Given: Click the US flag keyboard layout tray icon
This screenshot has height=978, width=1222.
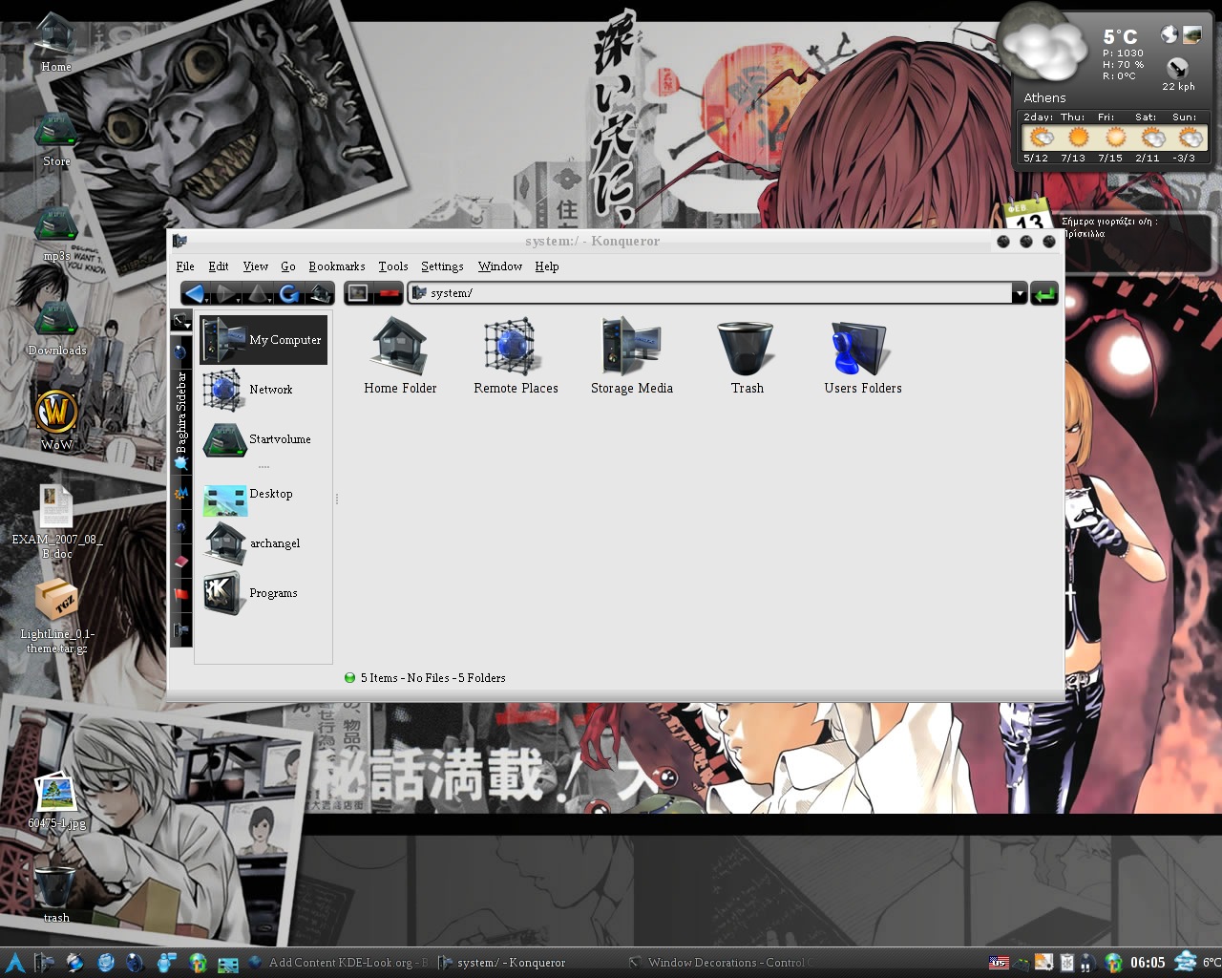Looking at the screenshot, I should (x=999, y=963).
